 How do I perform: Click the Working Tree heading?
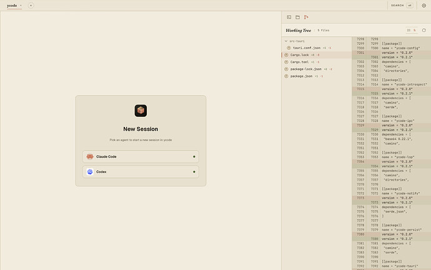click(298, 30)
